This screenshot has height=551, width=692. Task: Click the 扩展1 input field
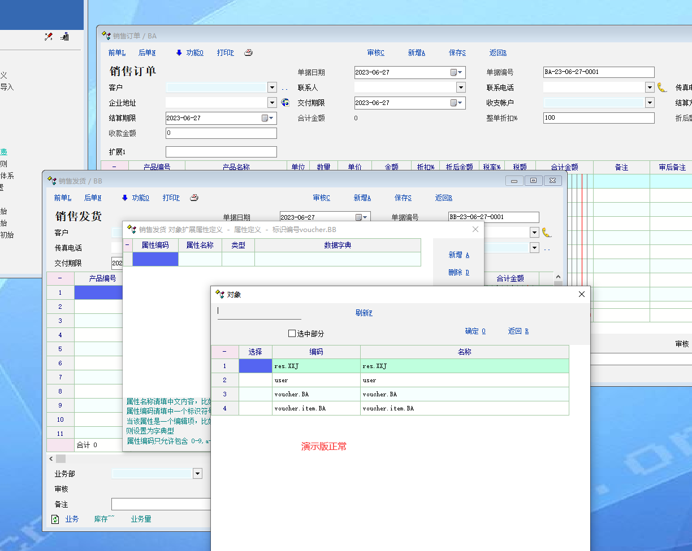tap(221, 152)
